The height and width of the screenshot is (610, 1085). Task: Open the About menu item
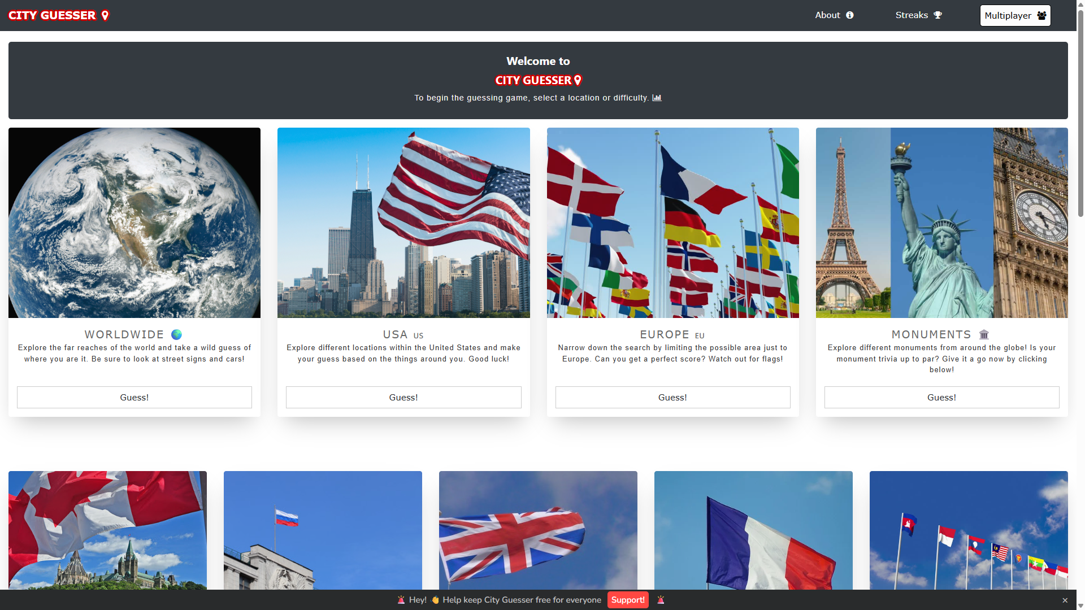[828, 15]
